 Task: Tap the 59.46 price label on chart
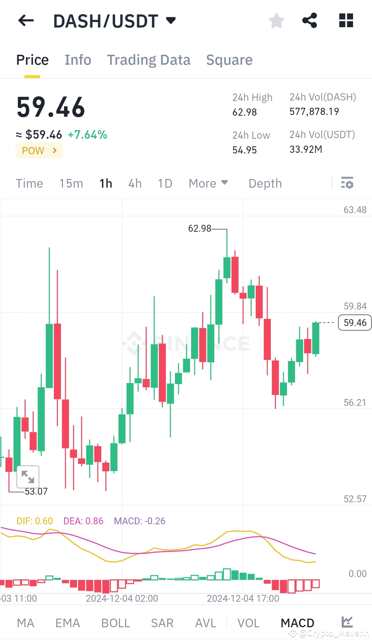pos(354,323)
